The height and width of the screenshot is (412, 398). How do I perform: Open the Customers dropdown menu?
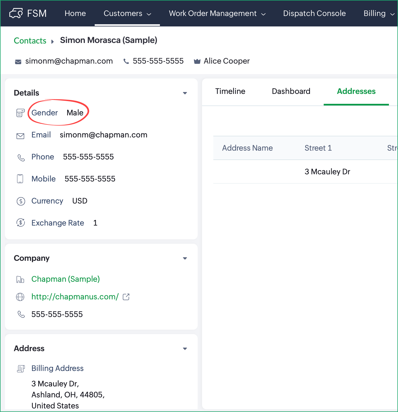click(127, 13)
